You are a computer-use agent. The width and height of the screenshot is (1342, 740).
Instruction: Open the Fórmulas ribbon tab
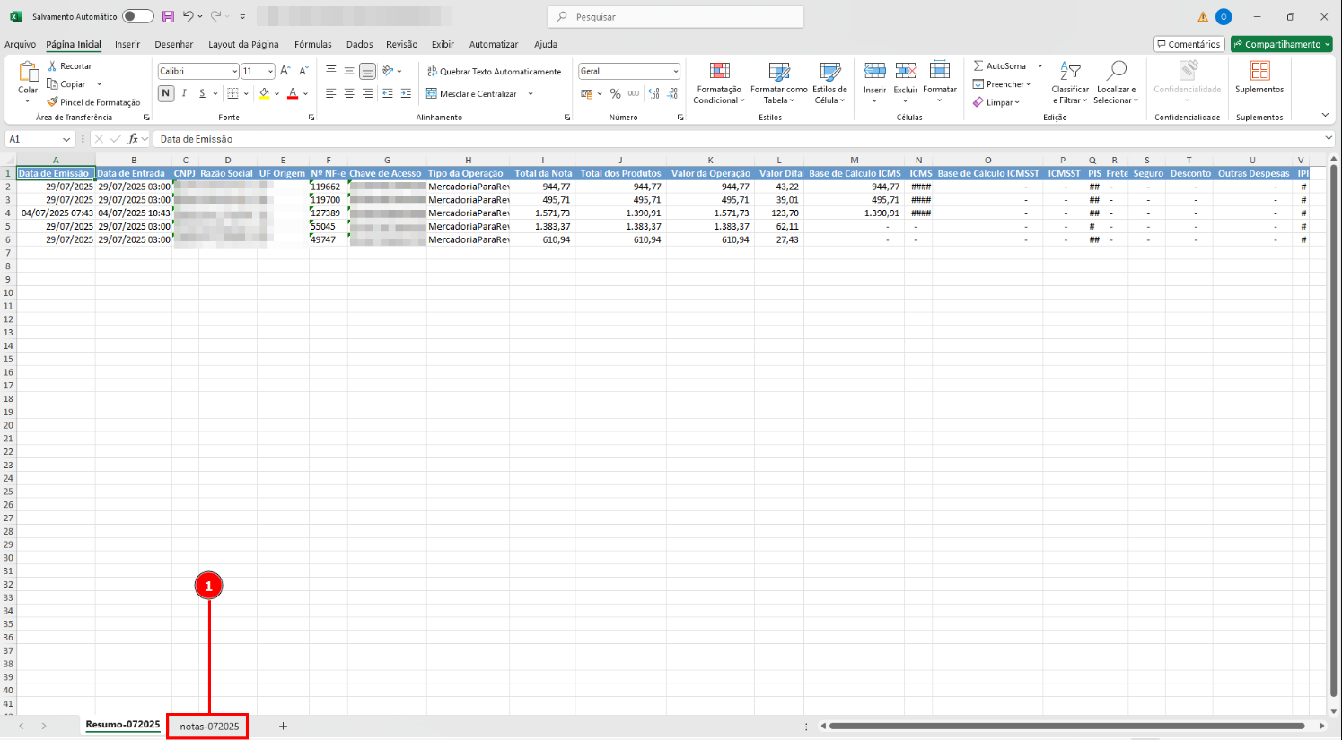click(312, 44)
